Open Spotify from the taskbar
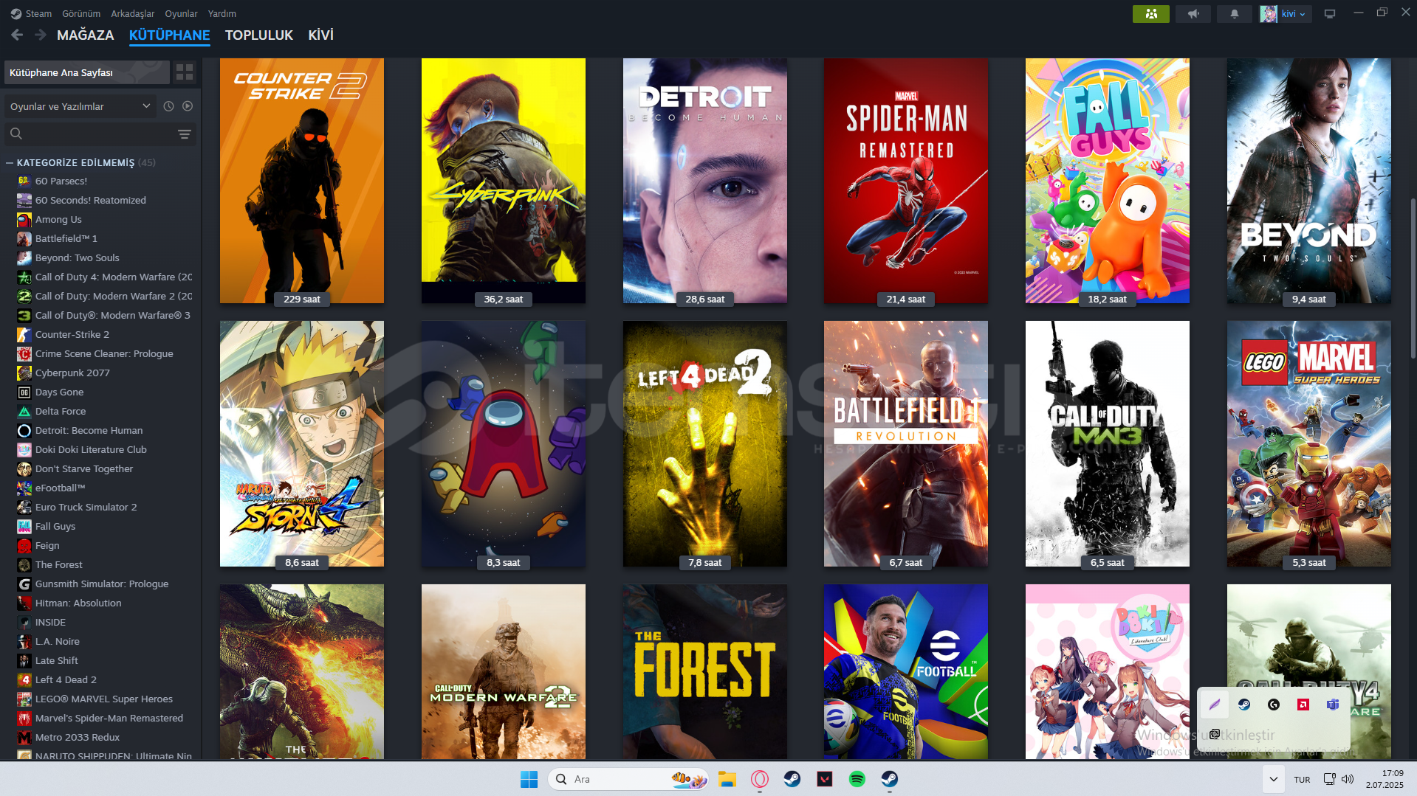 (857, 779)
